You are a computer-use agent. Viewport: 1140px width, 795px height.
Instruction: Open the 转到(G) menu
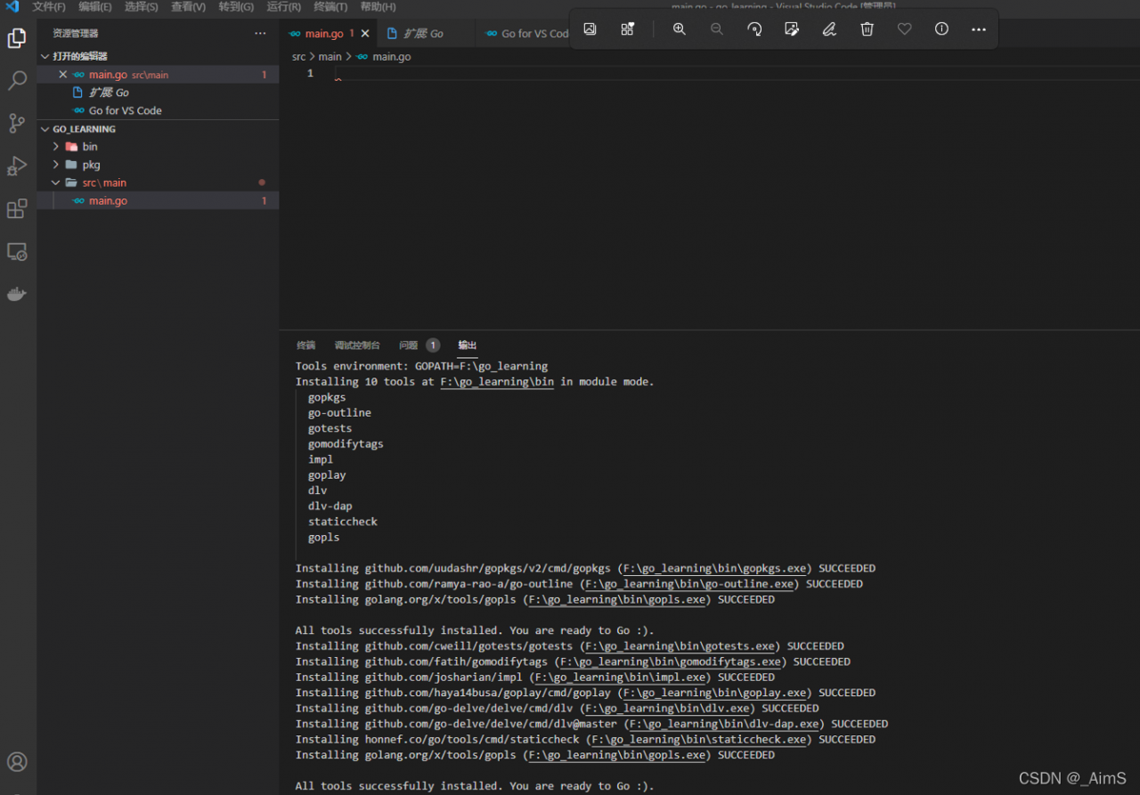pos(236,6)
